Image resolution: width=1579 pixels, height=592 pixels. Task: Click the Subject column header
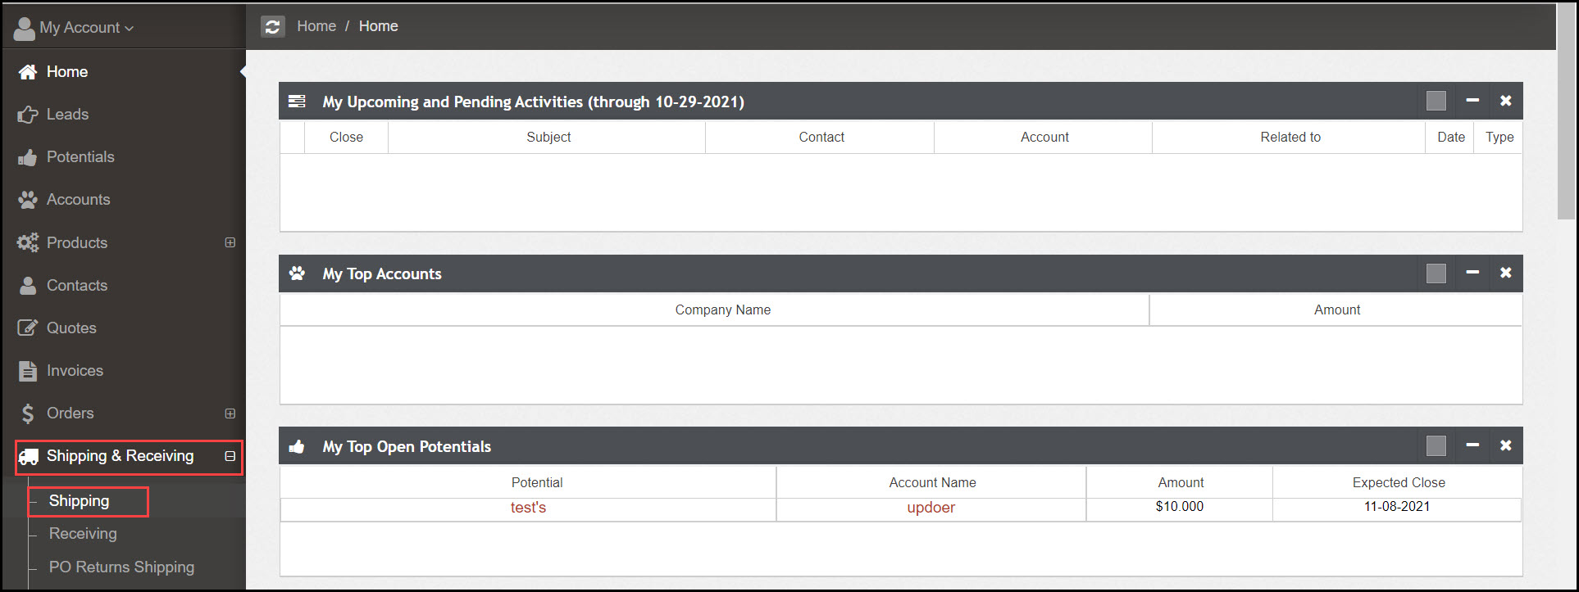(548, 138)
